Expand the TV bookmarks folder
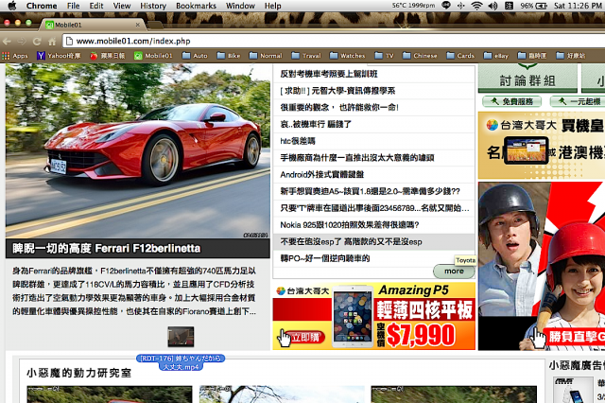 tap(385, 56)
